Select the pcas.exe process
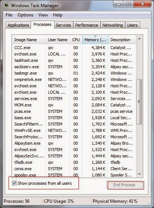This screenshot has height=208, width=154. (x=74, y=111)
